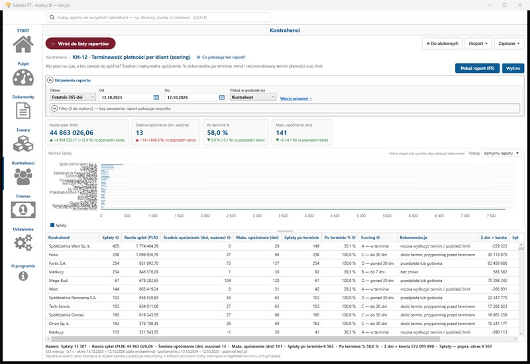530x364 pixels.
Task: Click the Spłaty legend marker in chart
Action: tap(52, 225)
